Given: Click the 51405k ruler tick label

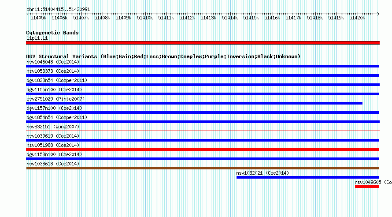Looking at the screenshot, I should pyautogui.click(x=38, y=18).
